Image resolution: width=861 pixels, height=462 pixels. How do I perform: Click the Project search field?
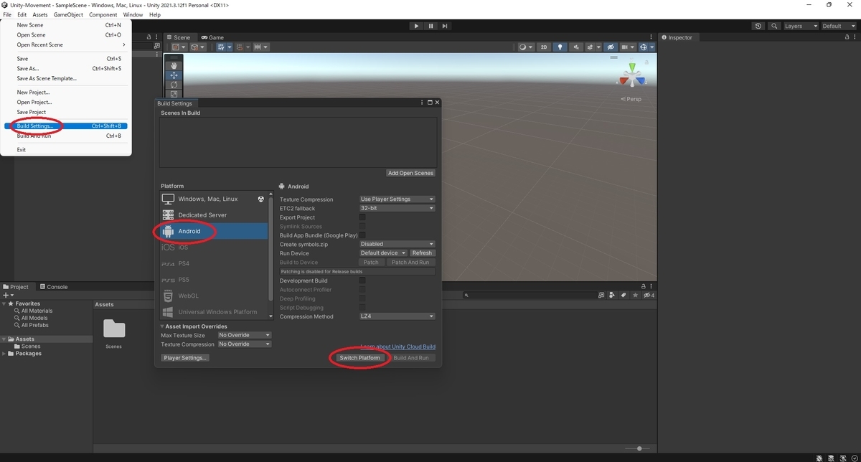530,295
